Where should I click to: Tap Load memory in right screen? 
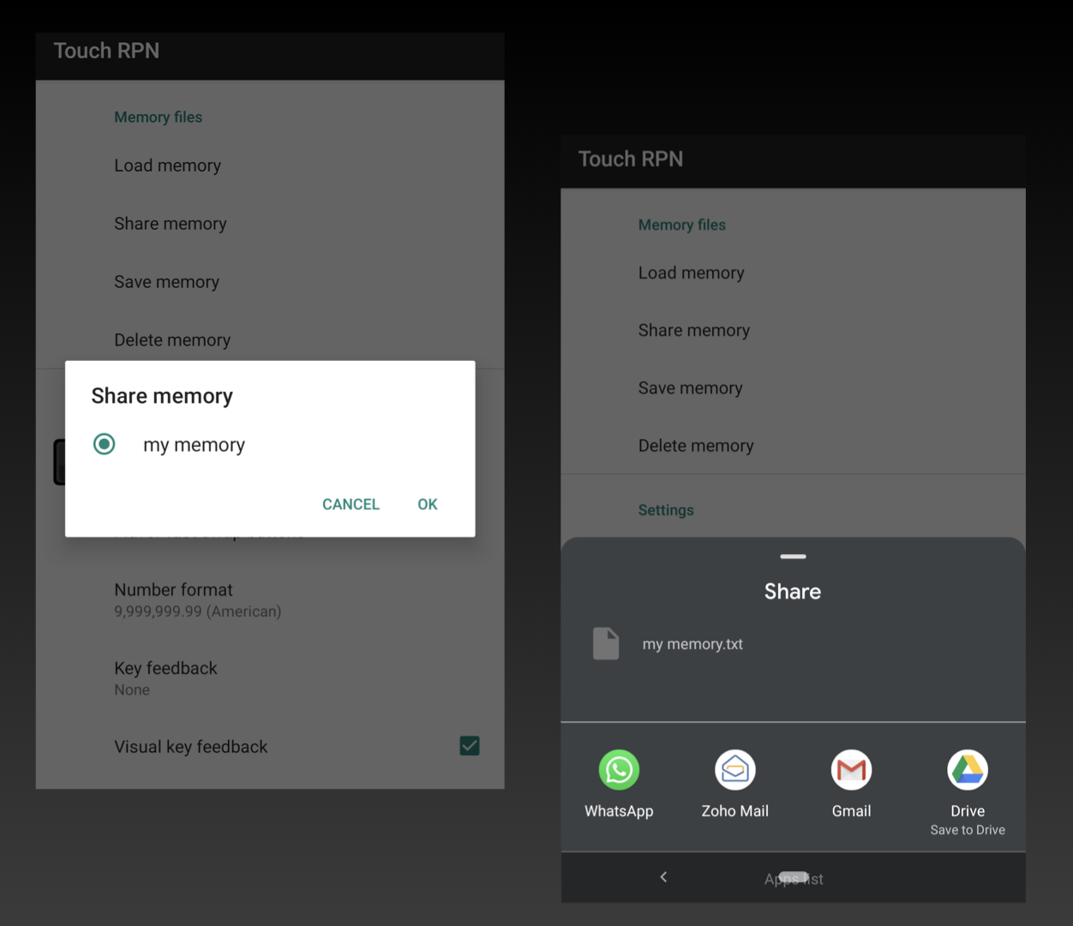click(x=793, y=273)
